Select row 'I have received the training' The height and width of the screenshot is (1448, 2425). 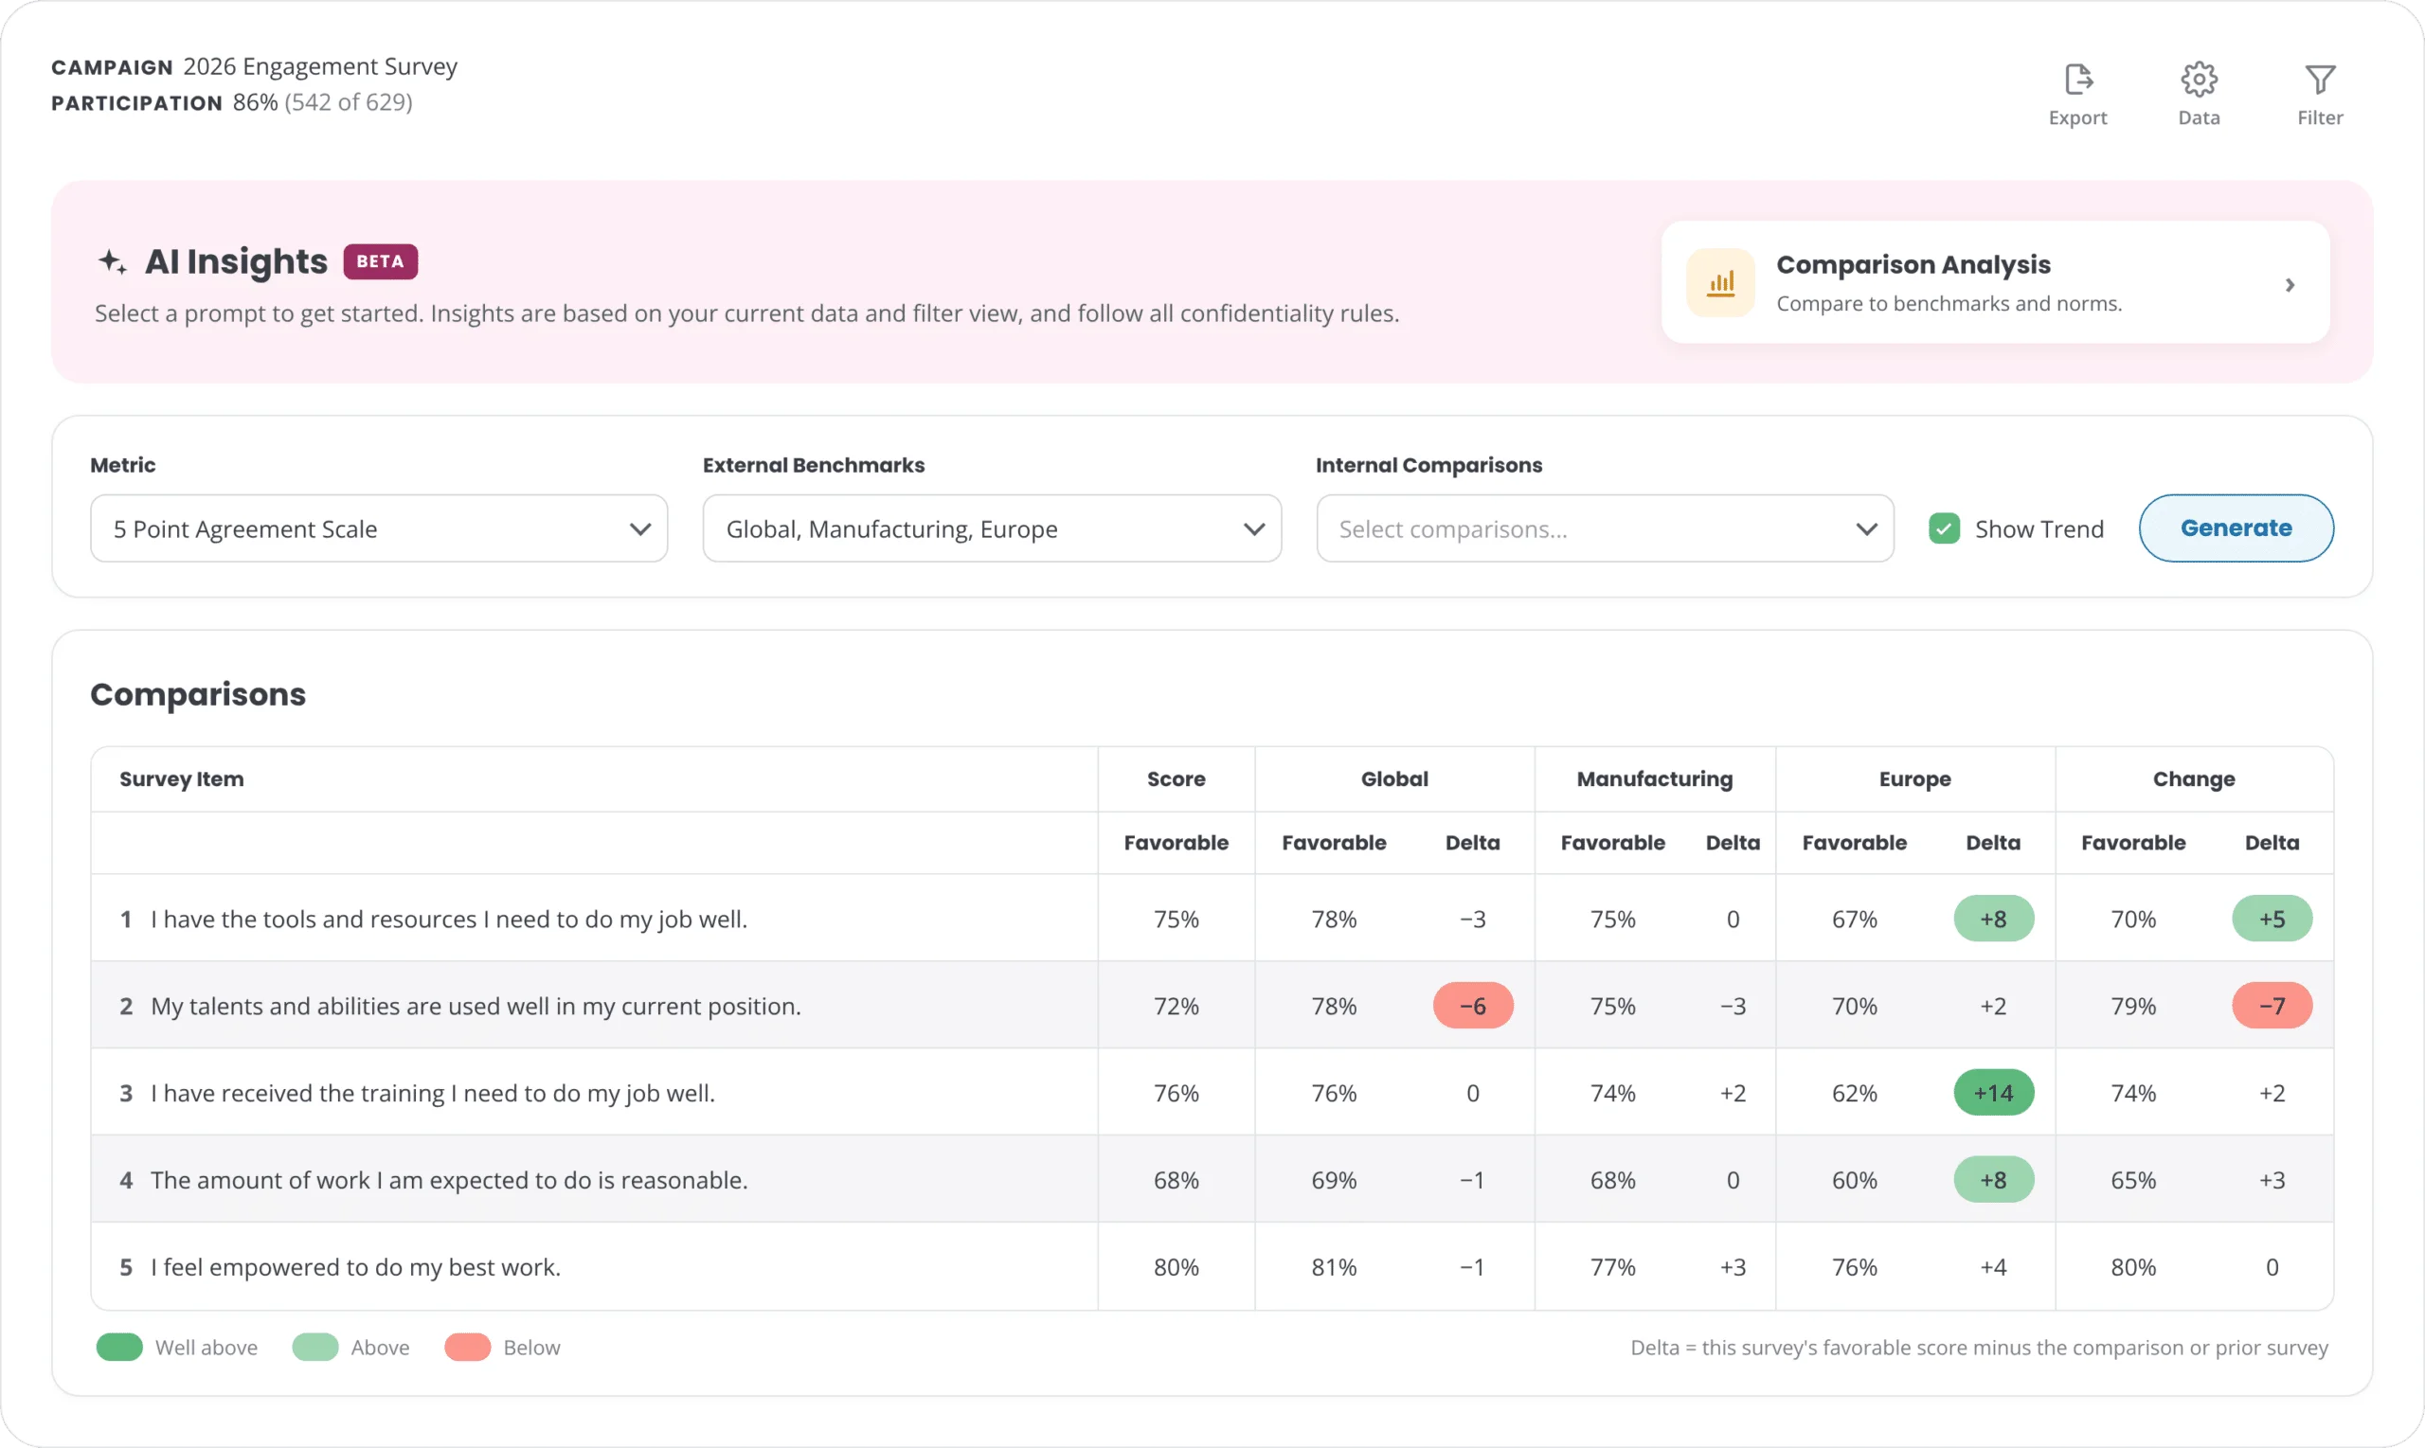tap(1212, 1092)
